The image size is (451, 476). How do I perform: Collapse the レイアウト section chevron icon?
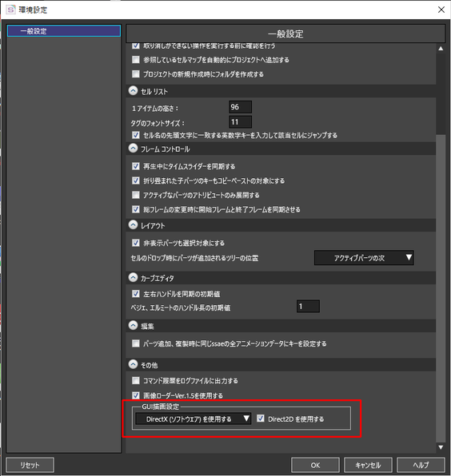(133, 225)
